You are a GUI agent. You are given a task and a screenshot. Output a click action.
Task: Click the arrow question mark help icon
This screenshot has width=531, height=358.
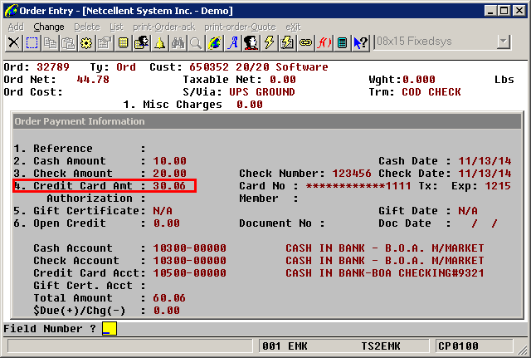(x=361, y=43)
